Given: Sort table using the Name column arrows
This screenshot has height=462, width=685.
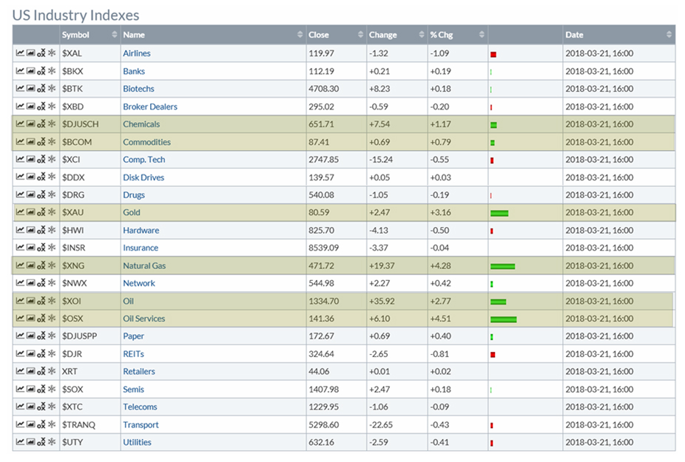Looking at the screenshot, I should point(300,35).
